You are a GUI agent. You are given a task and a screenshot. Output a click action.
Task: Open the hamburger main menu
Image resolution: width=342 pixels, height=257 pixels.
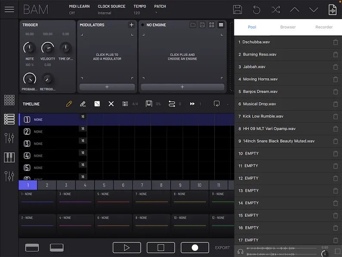click(9, 9)
